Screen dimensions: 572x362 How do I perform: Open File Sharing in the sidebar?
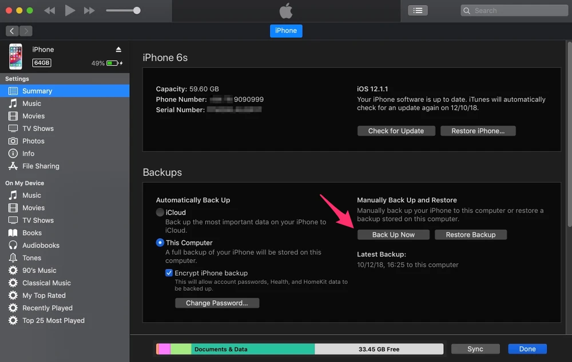tap(40, 166)
